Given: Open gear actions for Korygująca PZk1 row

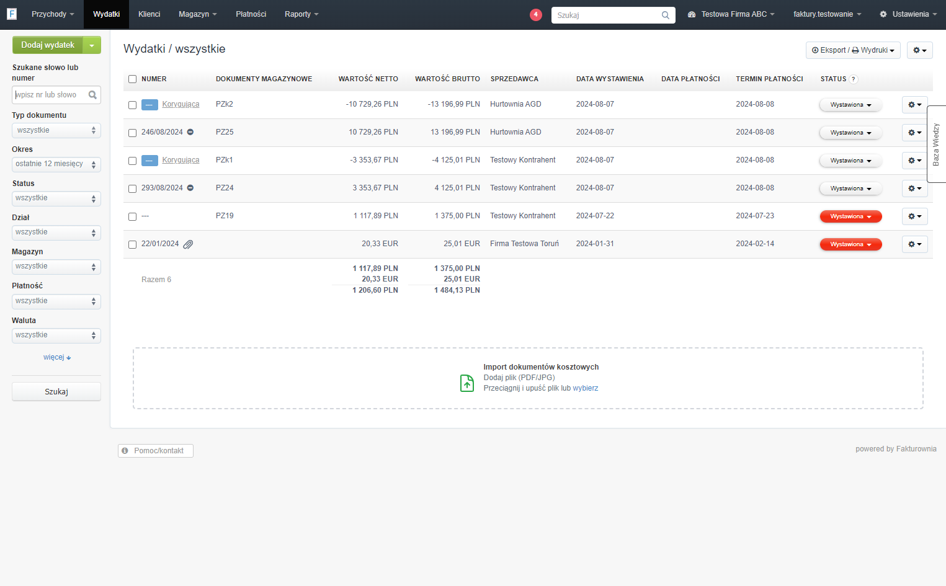Looking at the screenshot, I should tap(915, 161).
